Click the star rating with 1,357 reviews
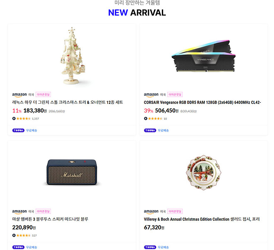This screenshot has width=274, height=250. (x=25, y=119)
